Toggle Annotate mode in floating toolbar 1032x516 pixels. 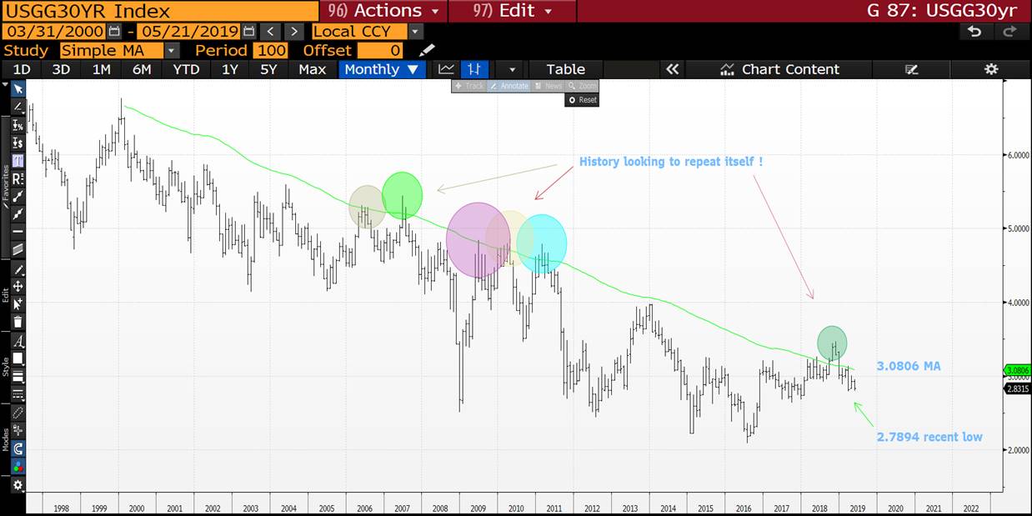coord(508,86)
